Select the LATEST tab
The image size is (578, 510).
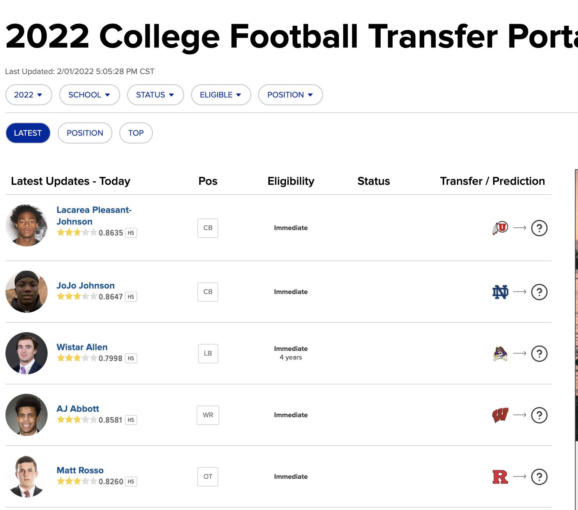(x=28, y=133)
